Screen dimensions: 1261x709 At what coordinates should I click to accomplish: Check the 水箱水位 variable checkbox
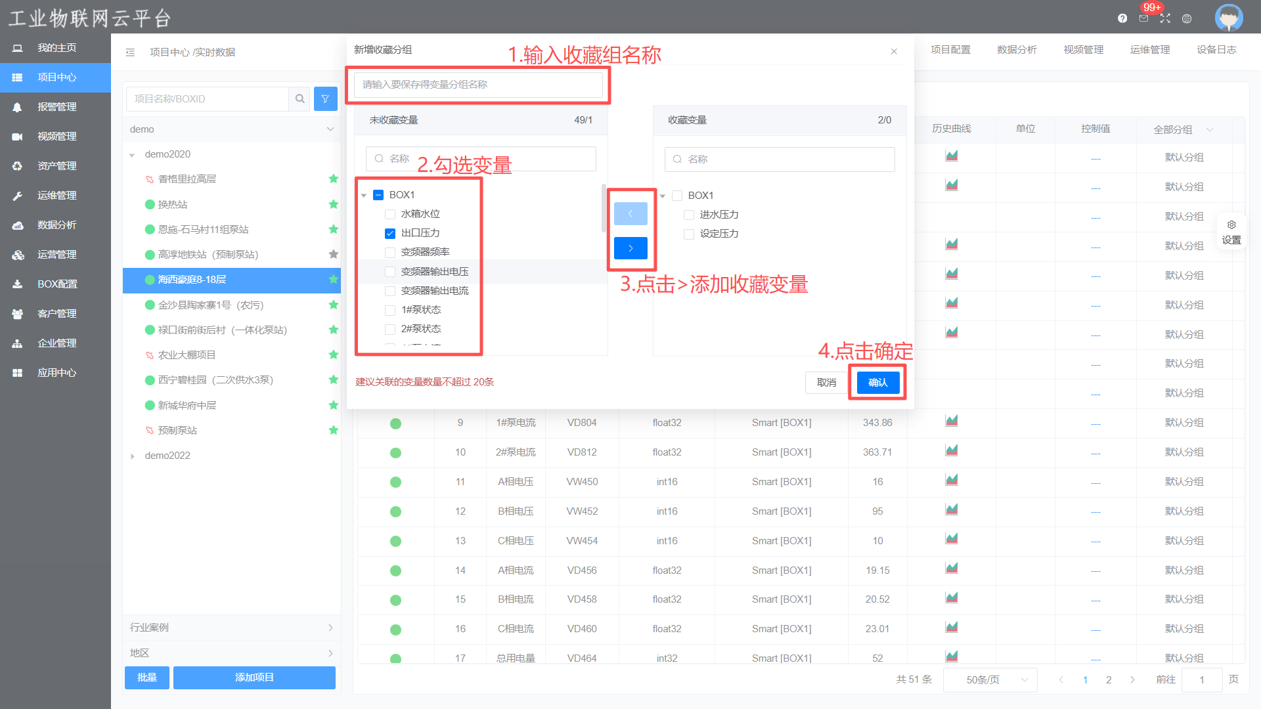coord(390,214)
